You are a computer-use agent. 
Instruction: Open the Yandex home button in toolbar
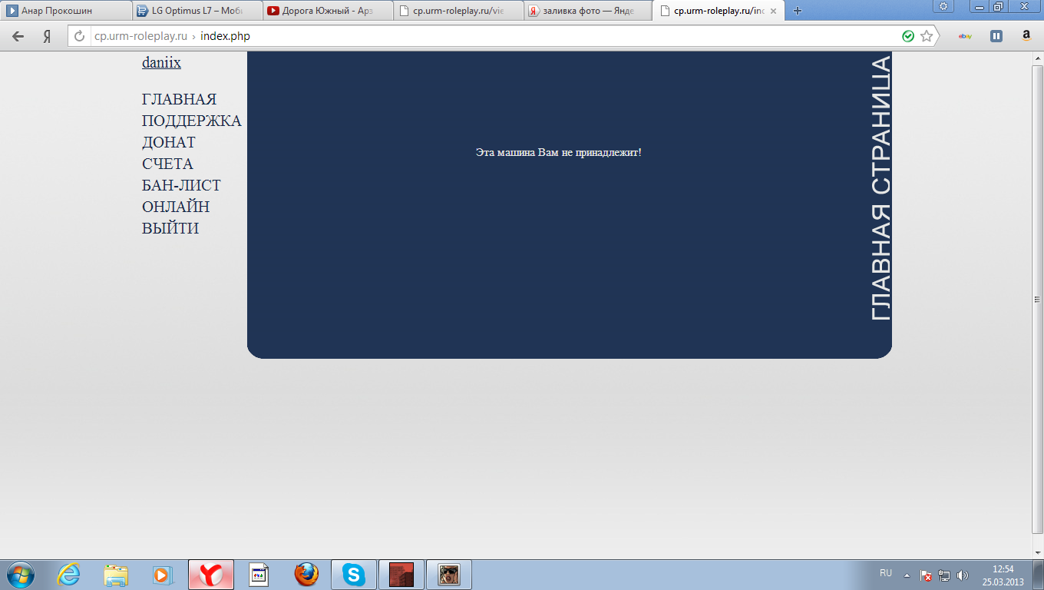(x=47, y=36)
